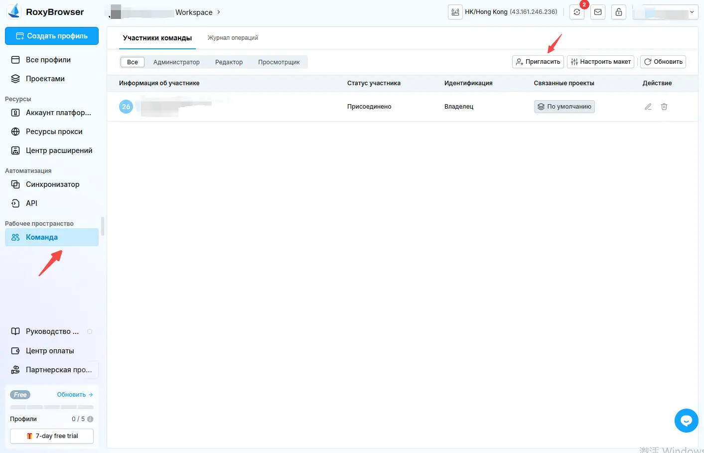This screenshot has width=704, height=453.
Task: Open the mail notifications icon
Action: coord(598,12)
